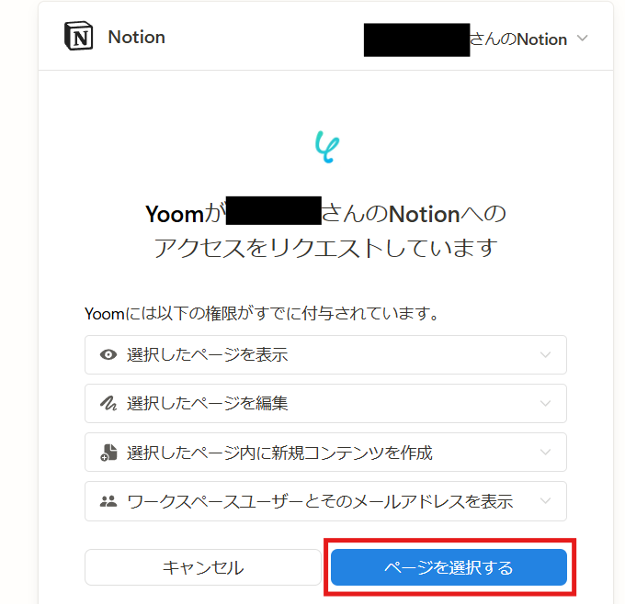The image size is (625, 604).
Task: Select the 選択したページを表示 permission label
Action: tap(207, 354)
